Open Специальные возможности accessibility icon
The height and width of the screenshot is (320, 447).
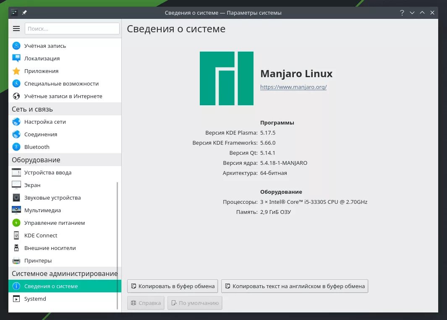pos(16,83)
